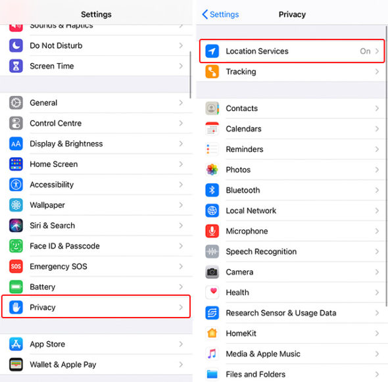The width and height of the screenshot is (388, 382).
Task: Tap the Location Services arrow icon
Action: (212, 51)
